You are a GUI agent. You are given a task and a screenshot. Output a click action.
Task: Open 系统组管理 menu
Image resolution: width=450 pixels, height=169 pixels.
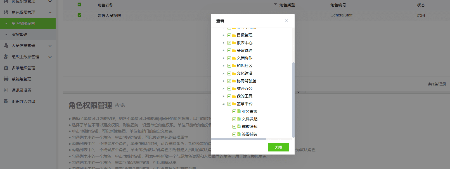(28, 79)
